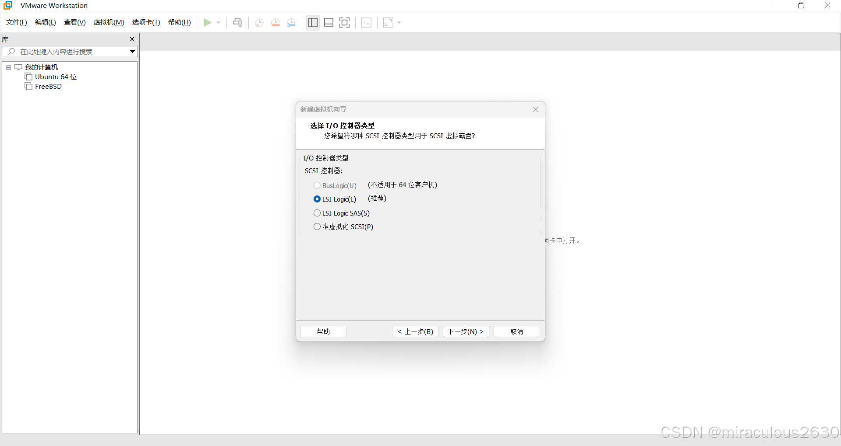Select the LSI Logic(L) radio button
The width and height of the screenshot is (841, 446).
tap(317, 199)
